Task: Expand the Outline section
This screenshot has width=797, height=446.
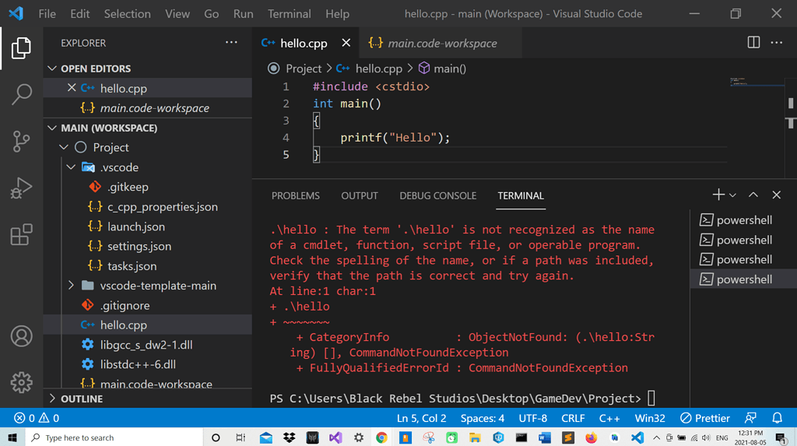Action: point(52,399)
